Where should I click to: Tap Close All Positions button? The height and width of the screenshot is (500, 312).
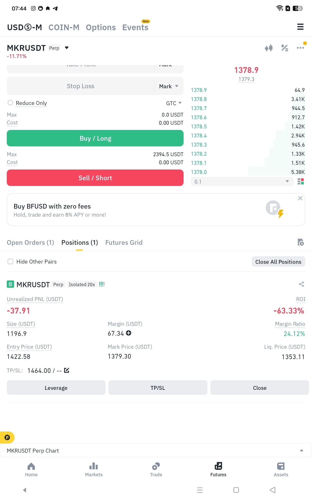278,262
